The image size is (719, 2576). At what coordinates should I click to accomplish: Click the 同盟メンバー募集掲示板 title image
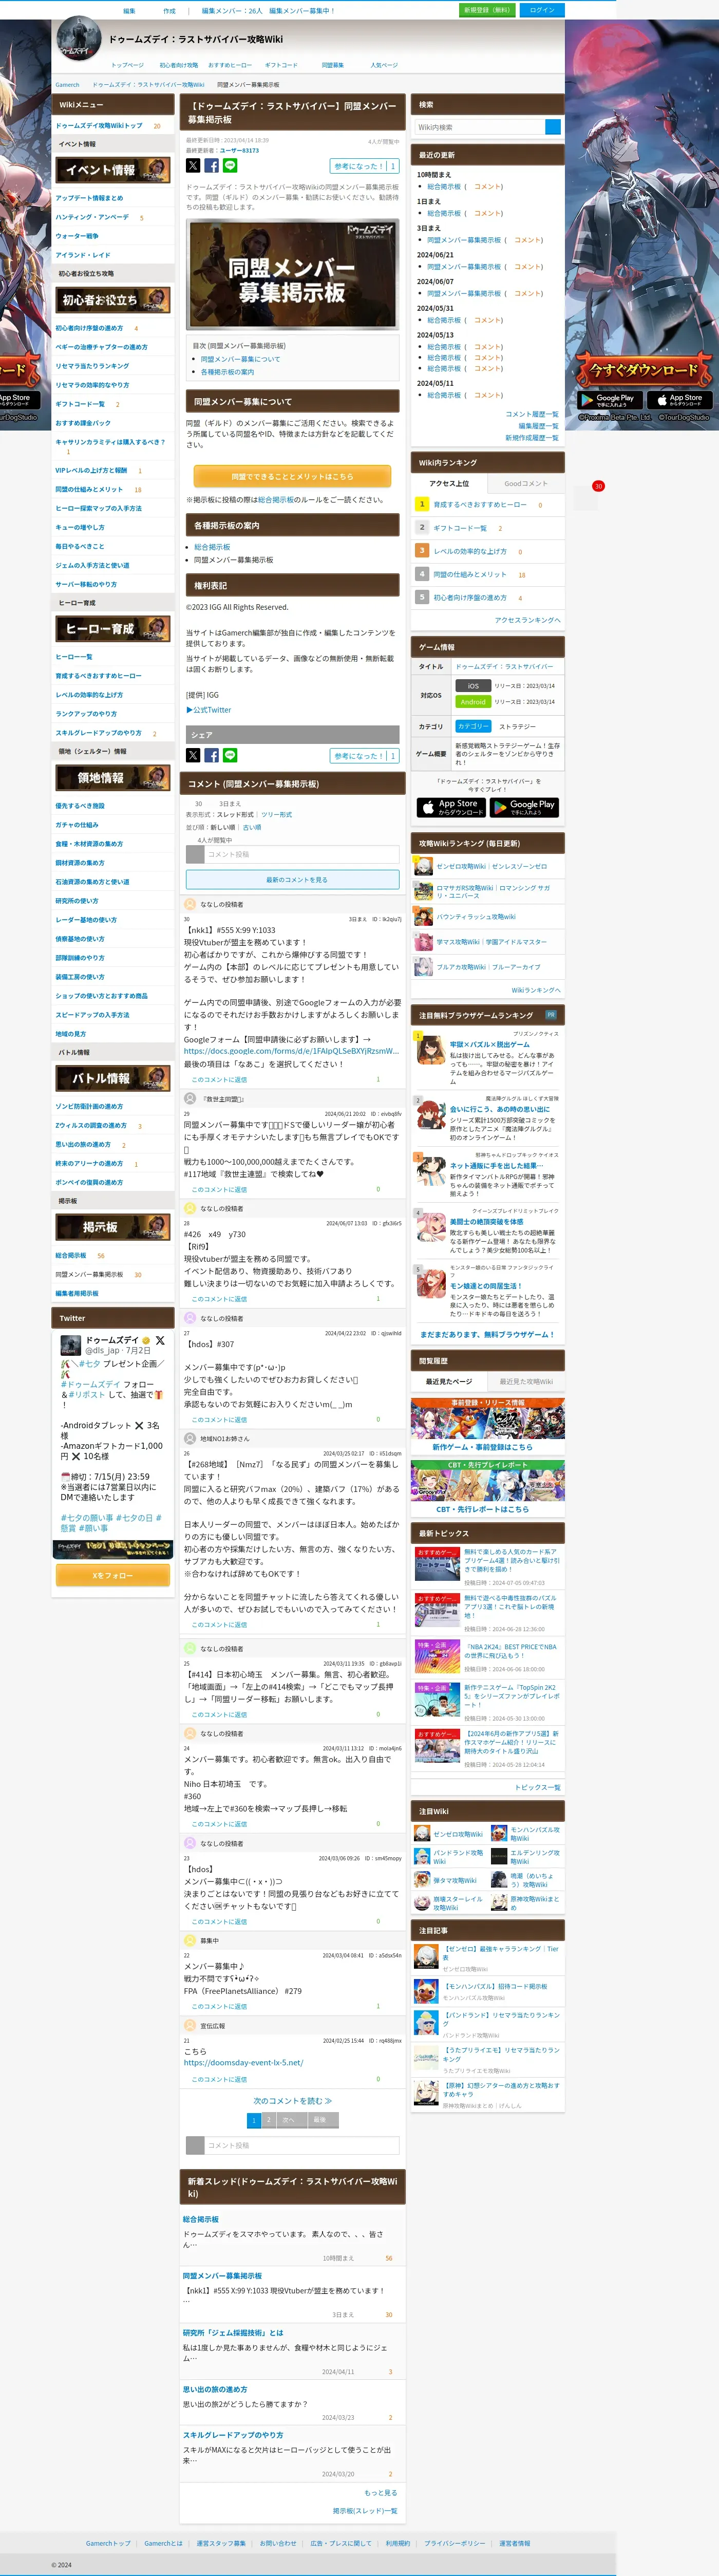click(x=292, y=275)
